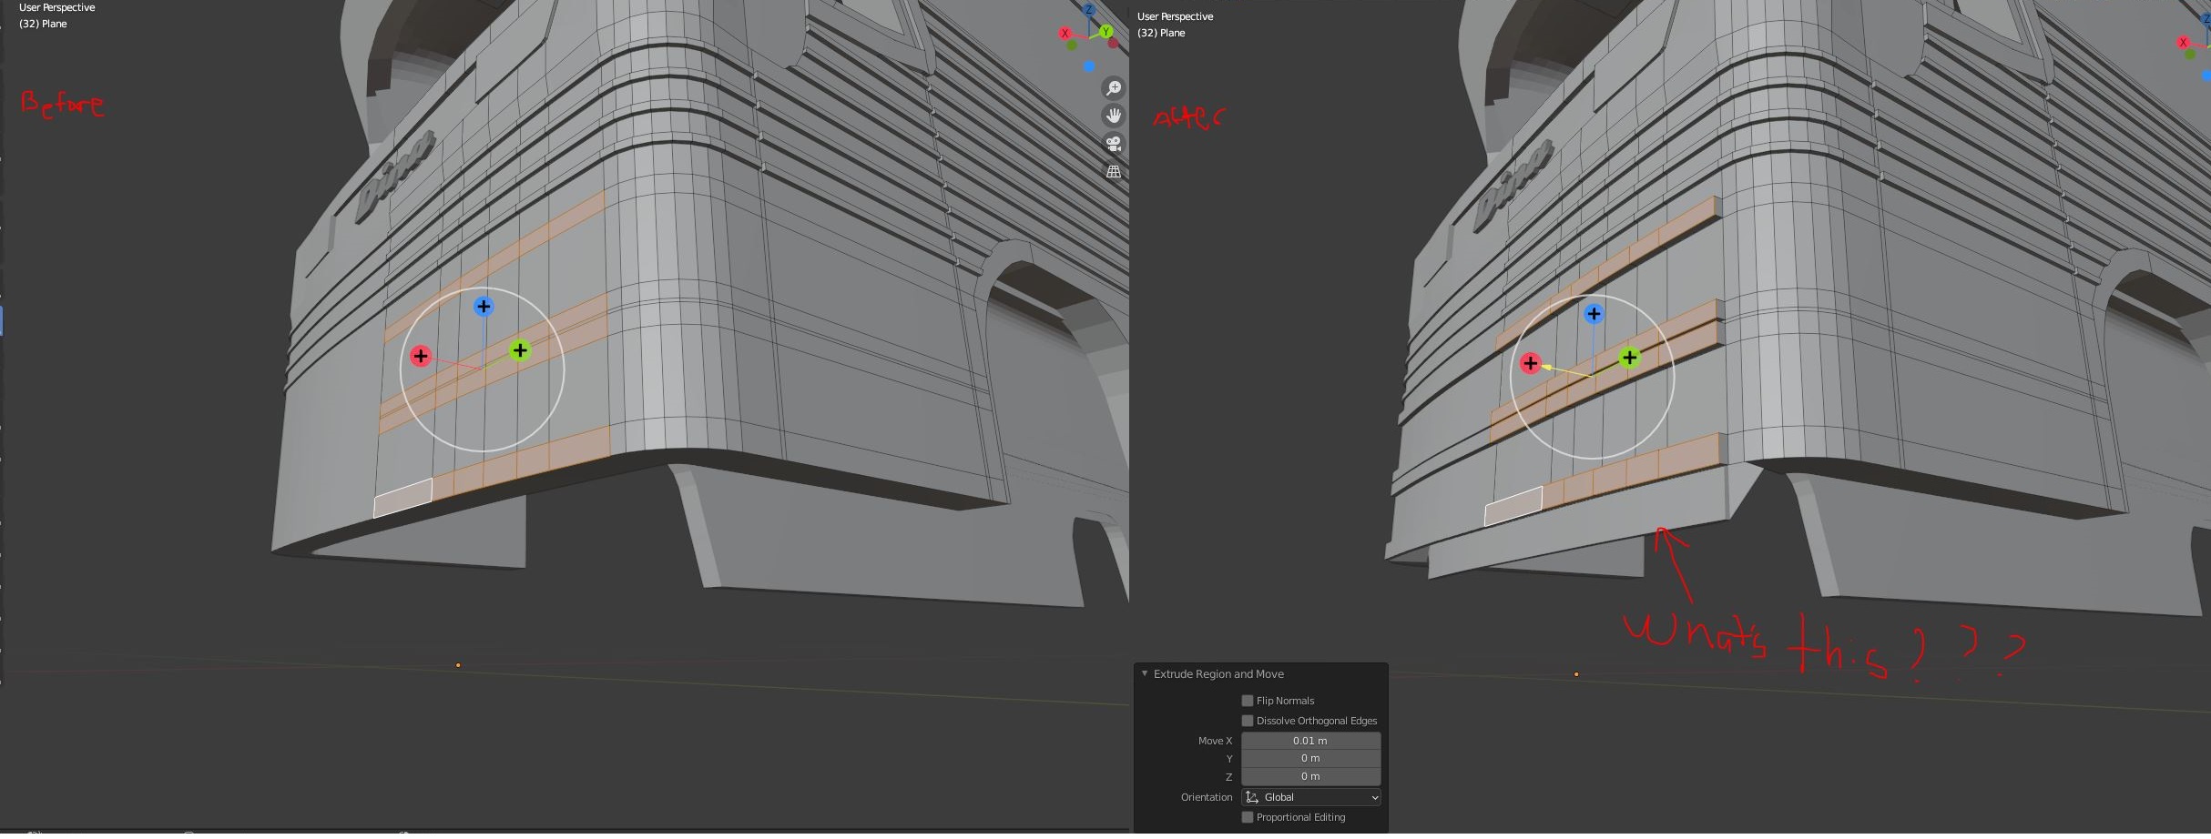Screen dimensions: 2211x839
Task: Click the User Perspective label in the after viewport
Action: (1175, 16)
